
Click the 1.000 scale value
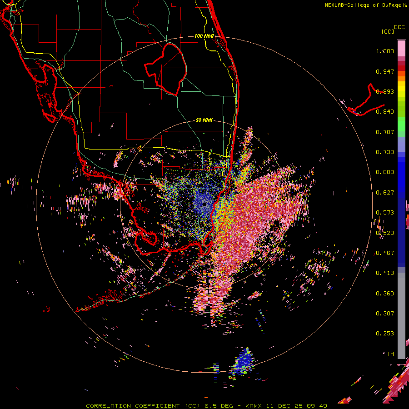[385, 51]
